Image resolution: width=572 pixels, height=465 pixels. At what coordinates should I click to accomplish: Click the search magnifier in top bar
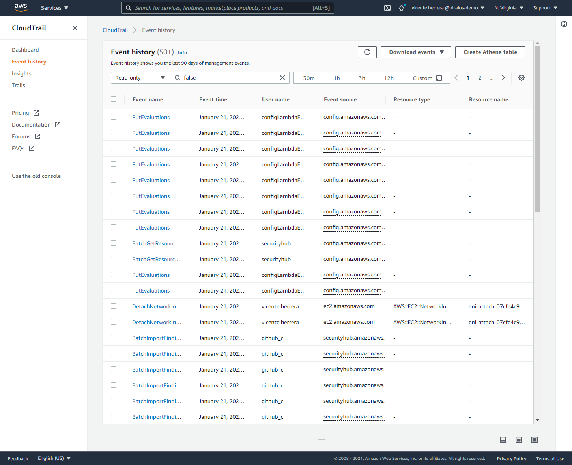[129, 8]
